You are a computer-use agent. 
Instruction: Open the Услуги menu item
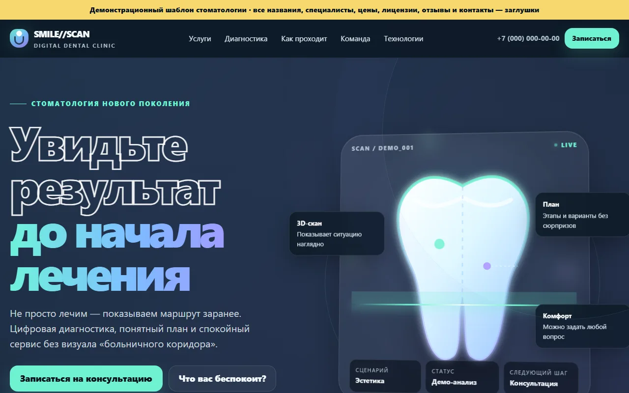coord(200,39)
